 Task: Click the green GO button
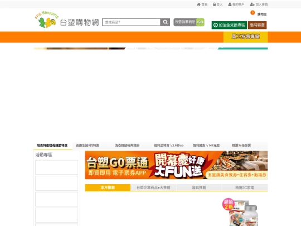pyautogui.click(x=200, y=22)
